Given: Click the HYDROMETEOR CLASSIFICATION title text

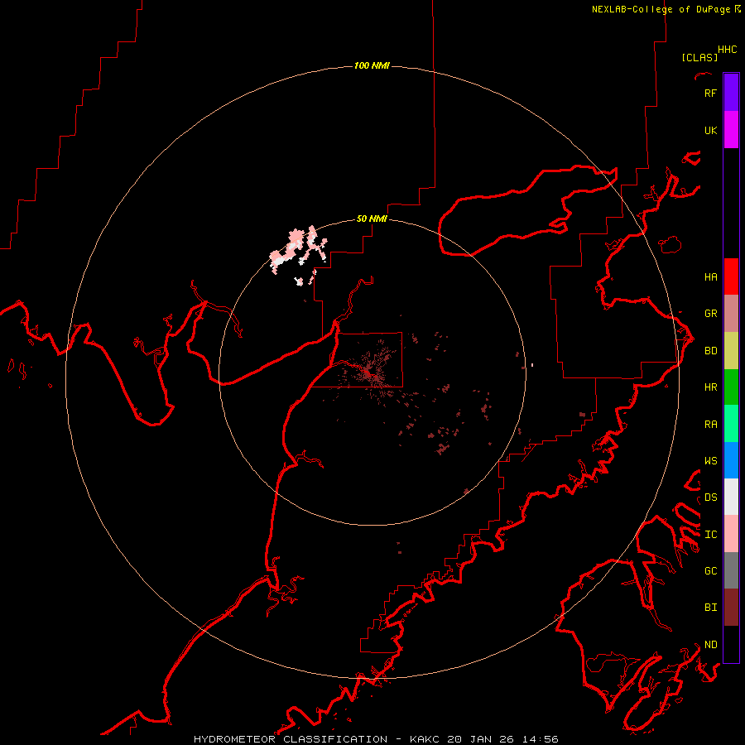Looking at the screenshot, I should 291,739.
